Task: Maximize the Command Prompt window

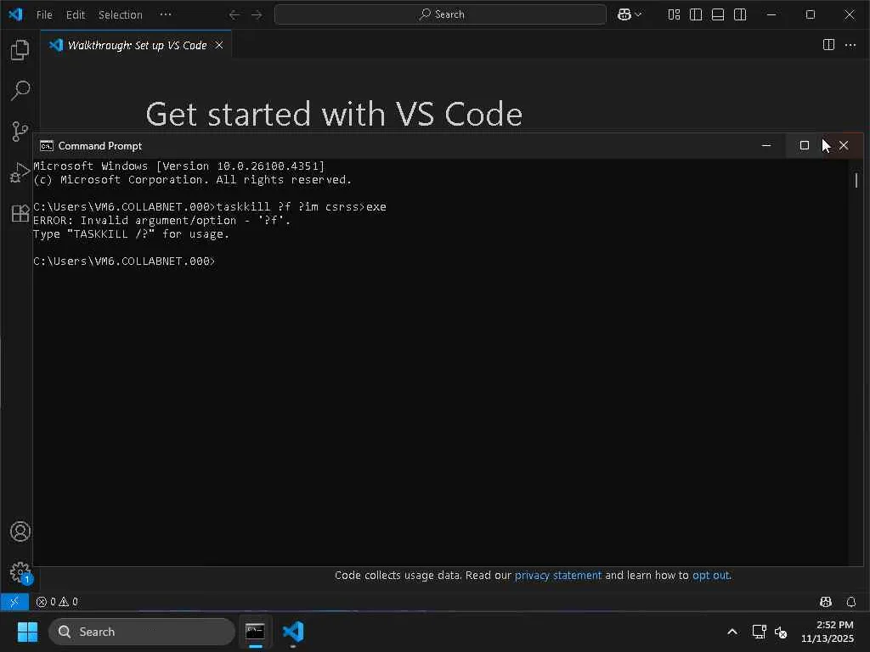Action: pyautogui.click(x=804, y=145)
